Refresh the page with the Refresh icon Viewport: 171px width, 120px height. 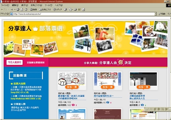(22, 9)
